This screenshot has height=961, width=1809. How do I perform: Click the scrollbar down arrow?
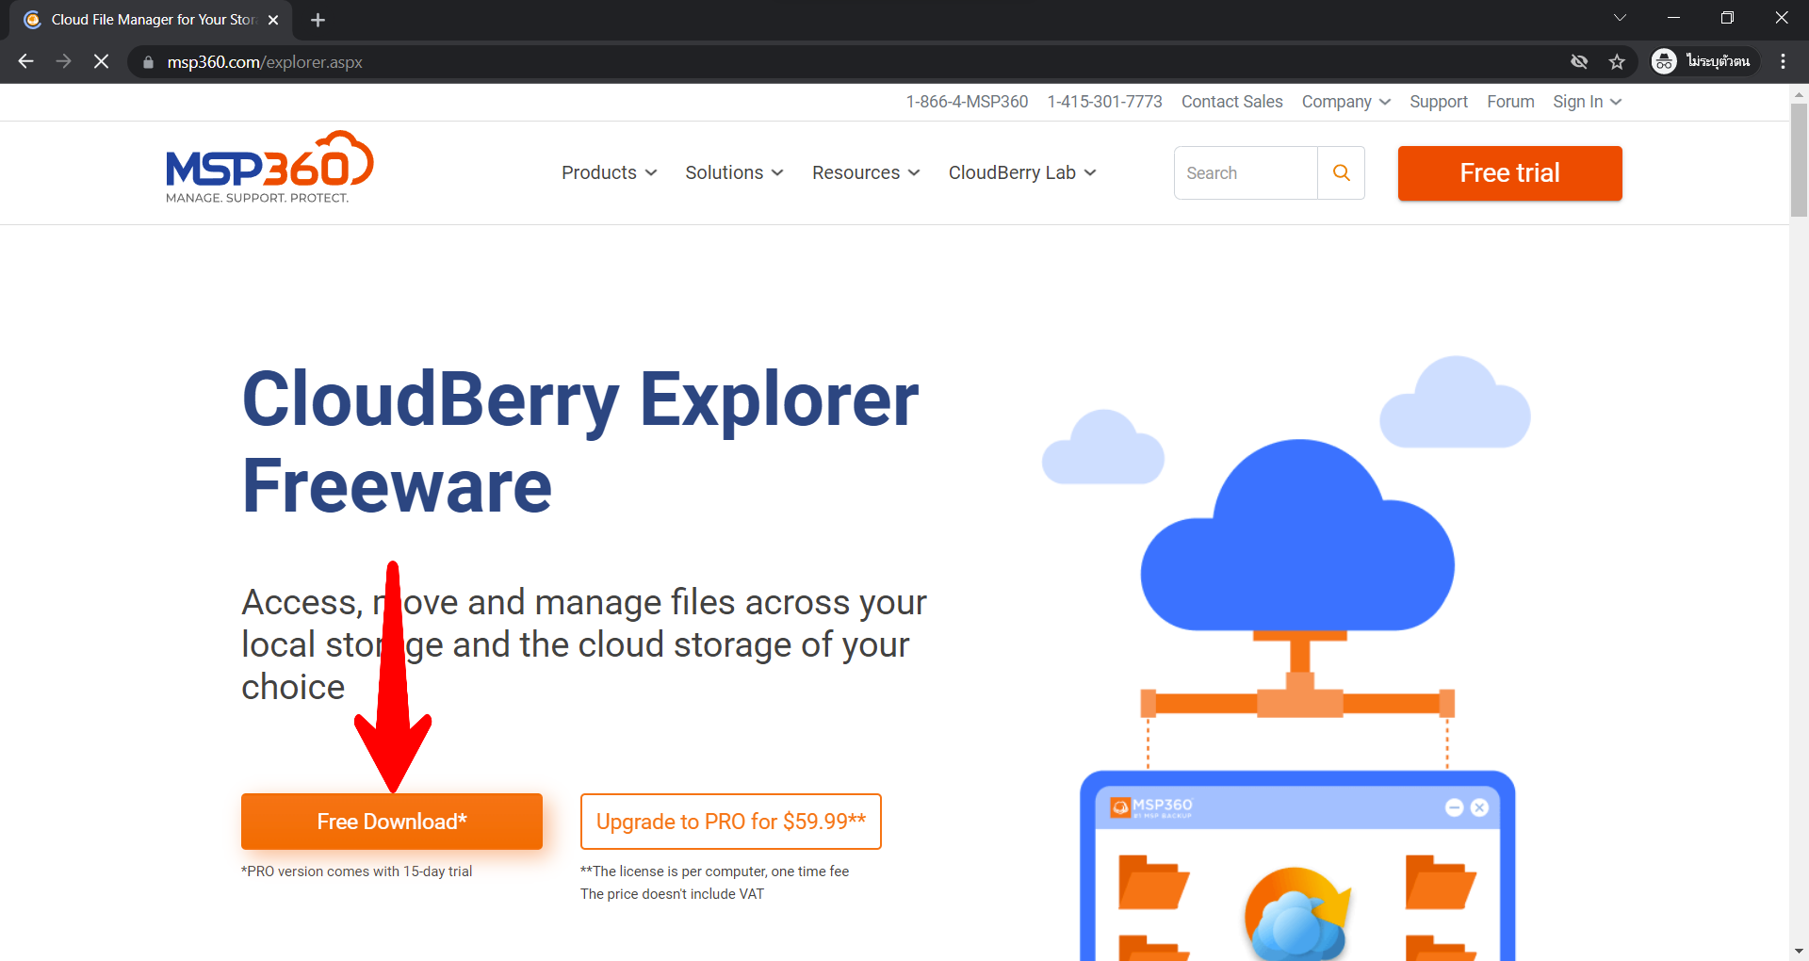pos(1799,951)
